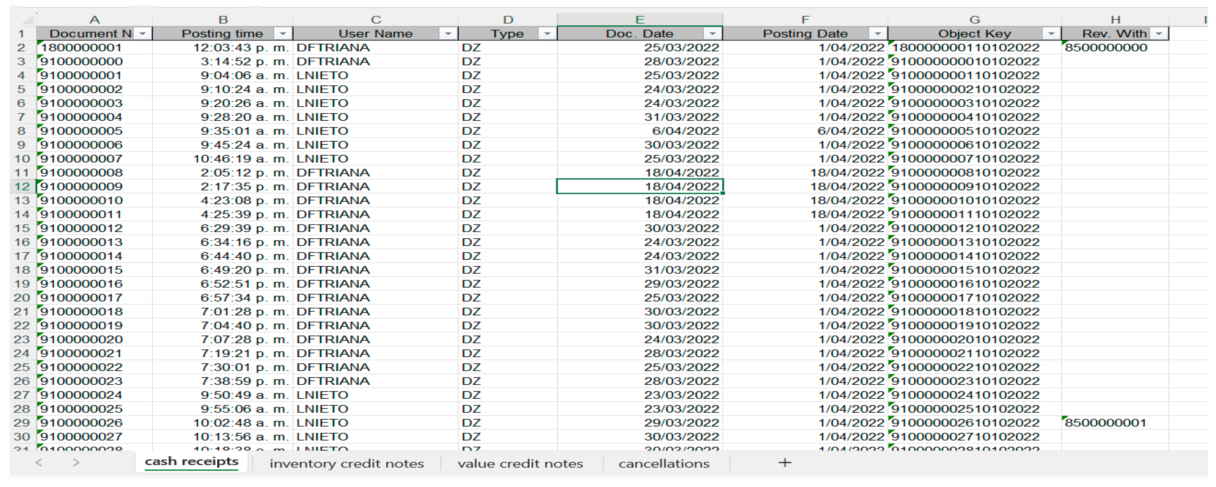Viewport: 1216px width, 487px height.
Task: Open the value credit notes sheet
Action: pos(520,464)
